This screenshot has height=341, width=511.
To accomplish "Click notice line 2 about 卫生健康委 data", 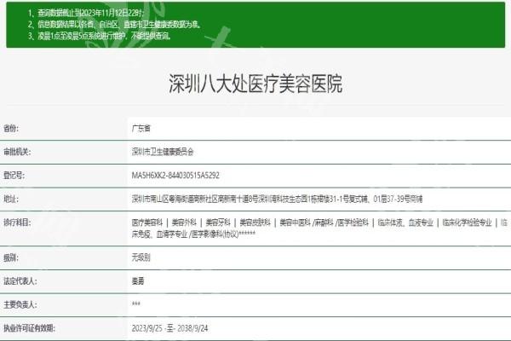I will (115, 24).
